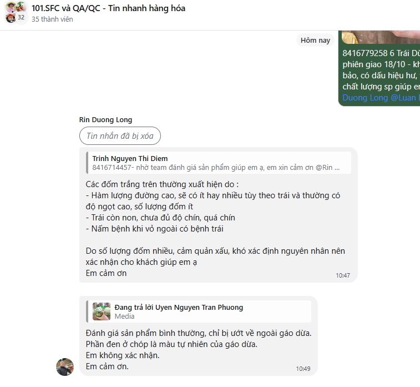Jump to quoted reply to Uyen Nguyen Tran Phuong
The width and height of the screenshot is (420, 387).
coord(199,311)
